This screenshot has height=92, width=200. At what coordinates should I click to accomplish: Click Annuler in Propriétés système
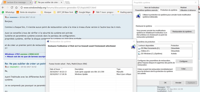point(178,83)
